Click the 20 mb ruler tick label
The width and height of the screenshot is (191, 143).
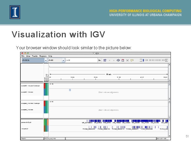coord(95,77)
